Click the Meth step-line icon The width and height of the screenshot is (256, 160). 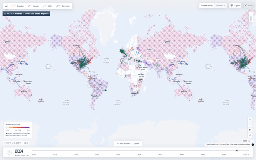44,6
